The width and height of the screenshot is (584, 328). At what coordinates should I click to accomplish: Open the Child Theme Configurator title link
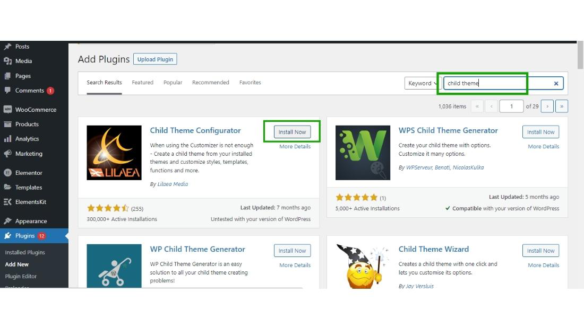click(x=195, y=130)
